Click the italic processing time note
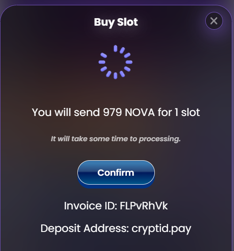 click(115, 139)
